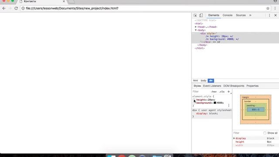The height and width of the screenshot is (157, 279).
Task: Select the DOCTYPE html line
Action: tap(205, 20)
